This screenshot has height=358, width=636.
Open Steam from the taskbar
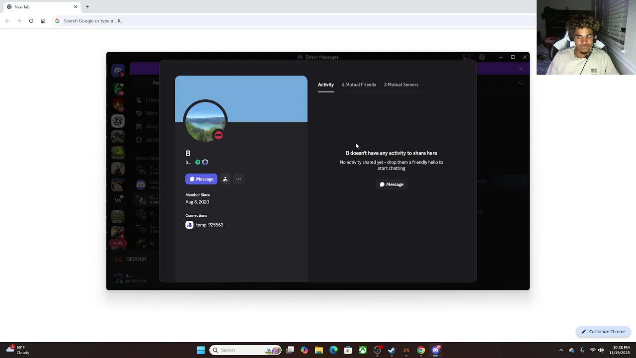[392, 350]
